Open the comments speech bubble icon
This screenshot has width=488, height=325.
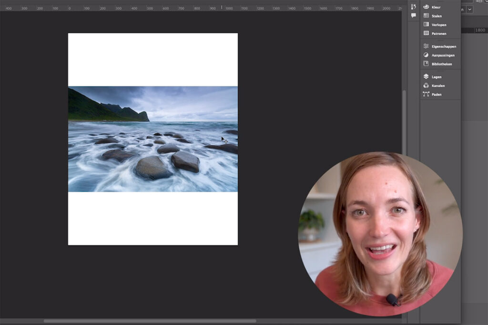[x=413, y=16]
